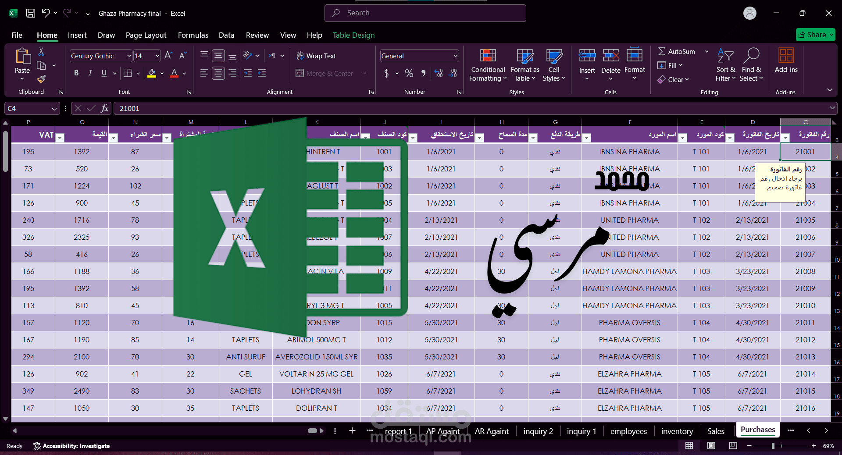
Task: Switch to the Formulas ribbon tab
Action: click(193, 35)
